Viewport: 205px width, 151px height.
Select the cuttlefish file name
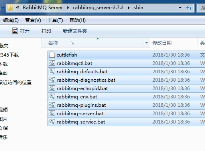[67, 55]
